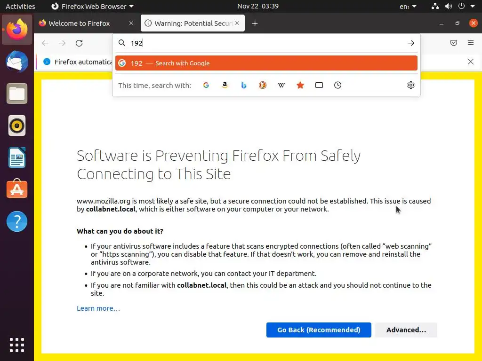482x361 pixels.
Task: Follow the Learn more… link
Action: coord(98,308)
